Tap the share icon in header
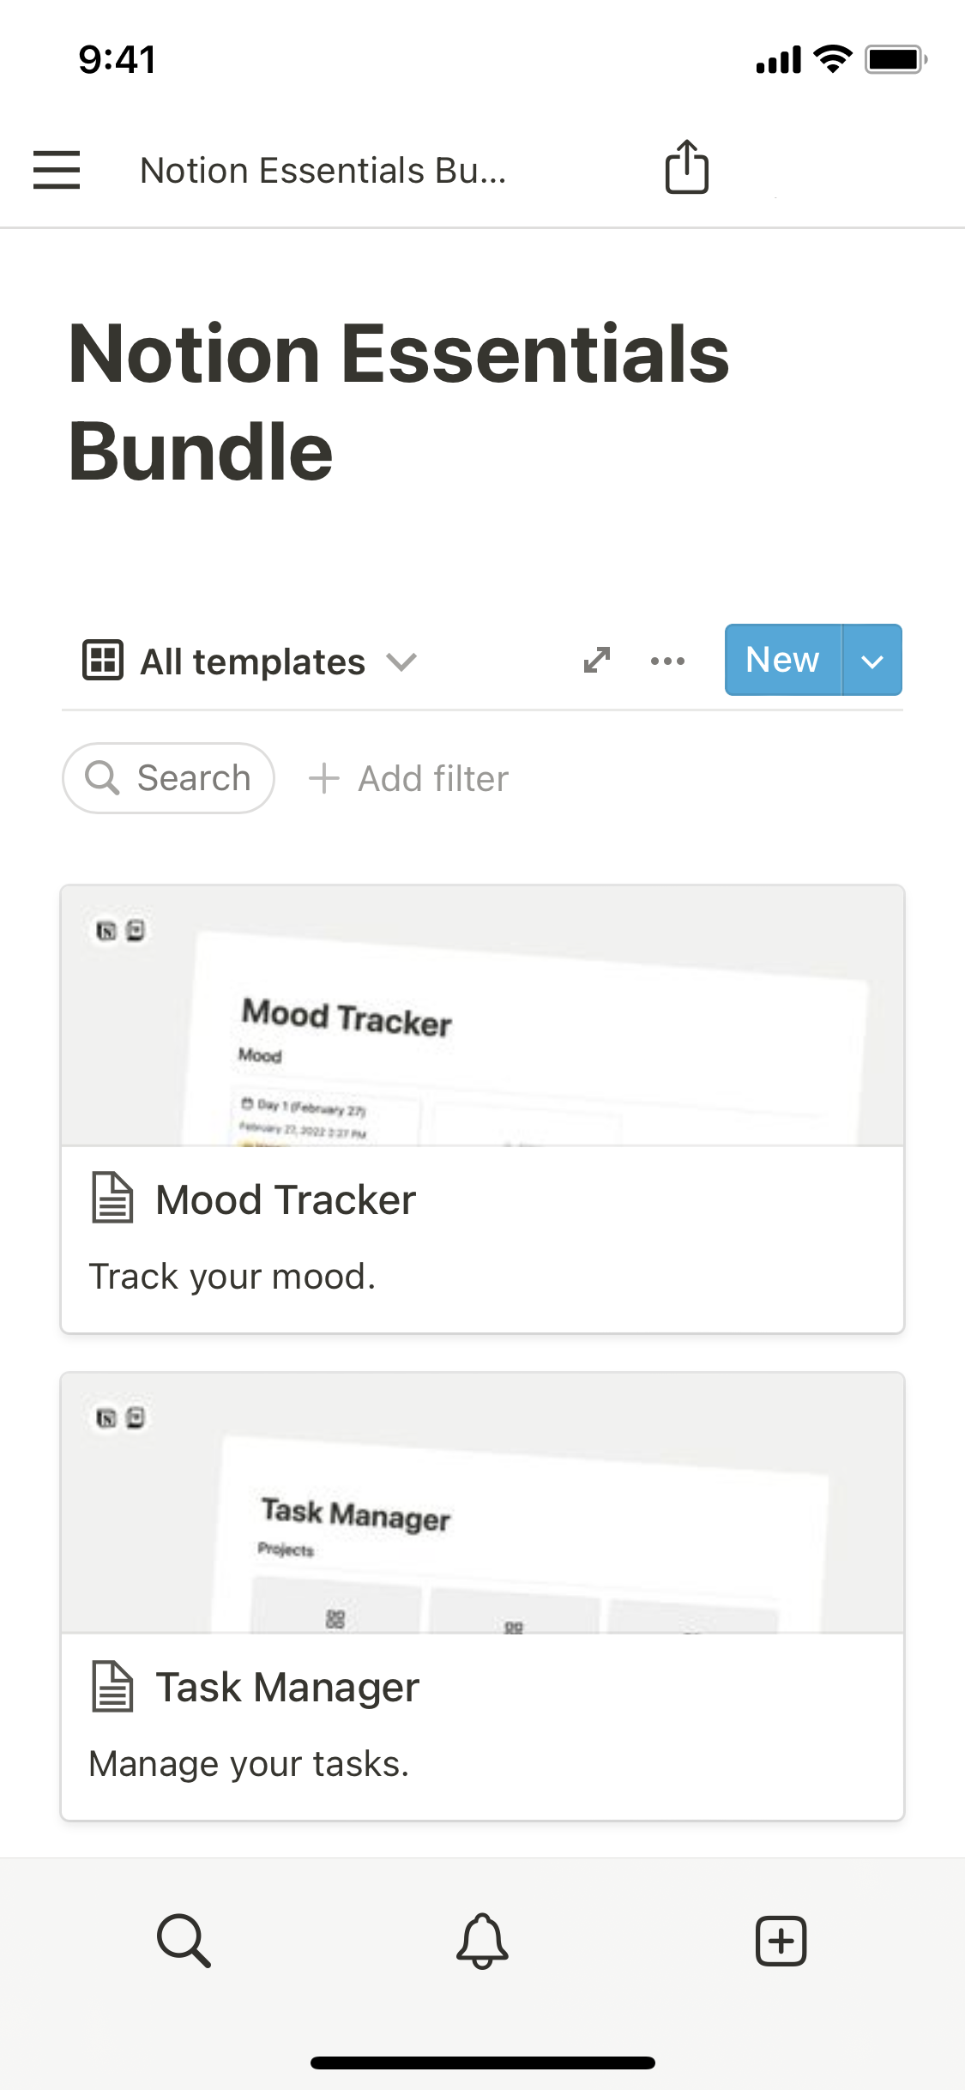Viewport: 965px width, 2090px height. click(686, 167)
